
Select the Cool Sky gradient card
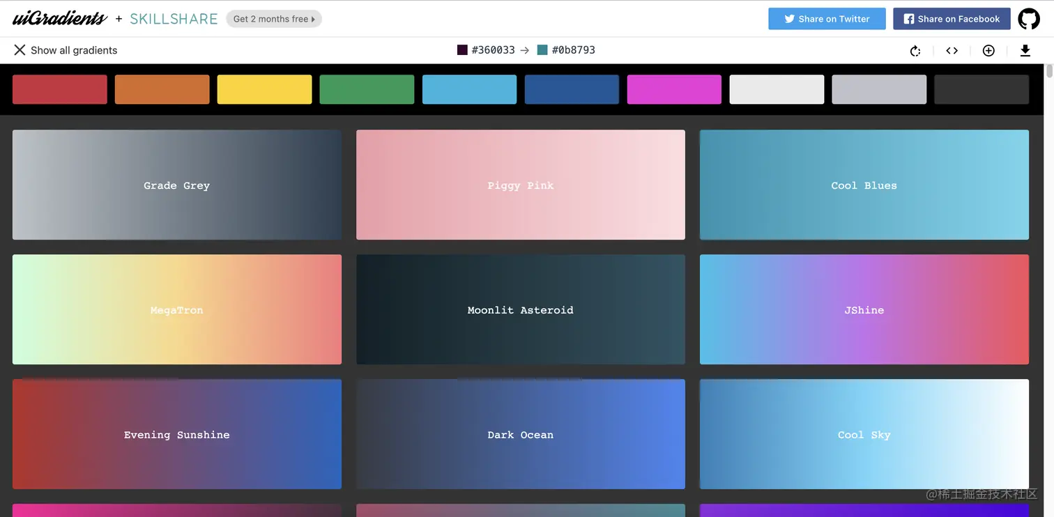click(864, 434)
